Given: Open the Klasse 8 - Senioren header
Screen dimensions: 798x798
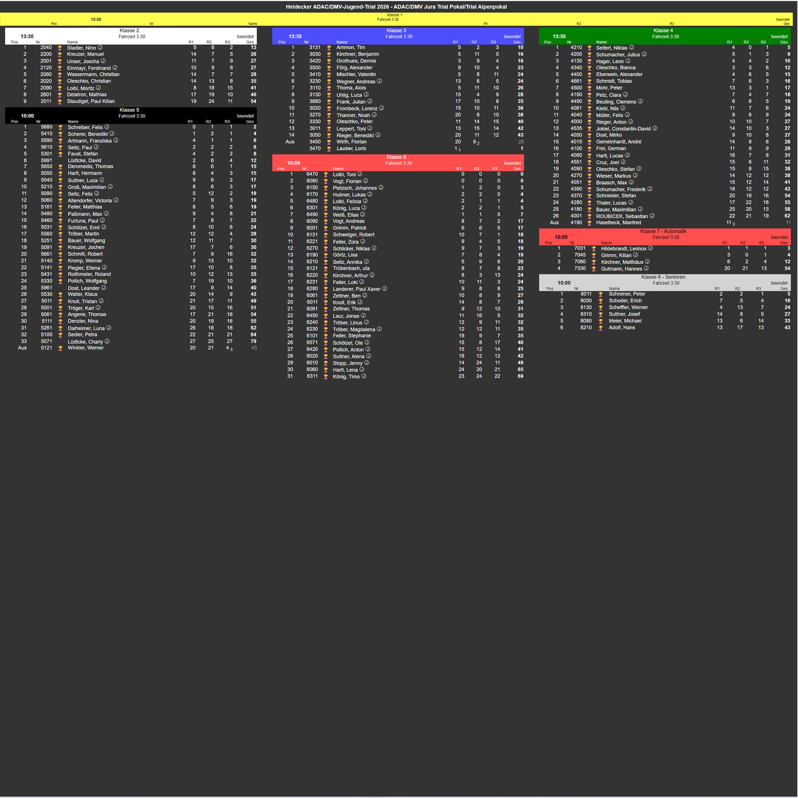Looking at the screenshot, I should tap(665, 282).
